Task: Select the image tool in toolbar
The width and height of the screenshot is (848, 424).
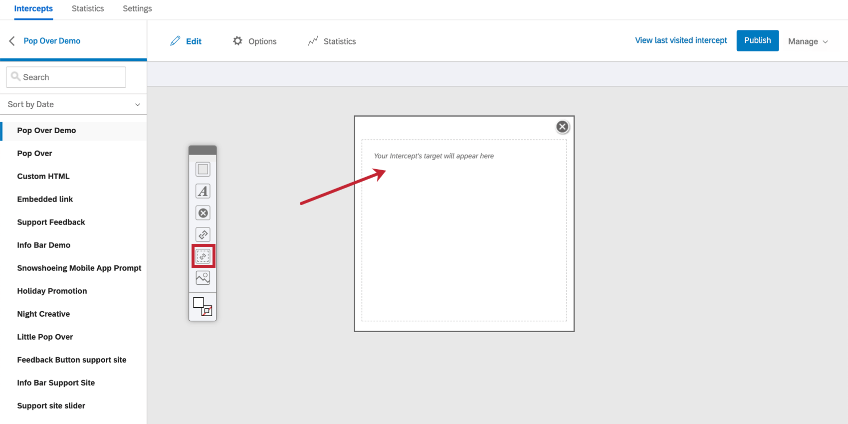Action: tap(203, 278)
